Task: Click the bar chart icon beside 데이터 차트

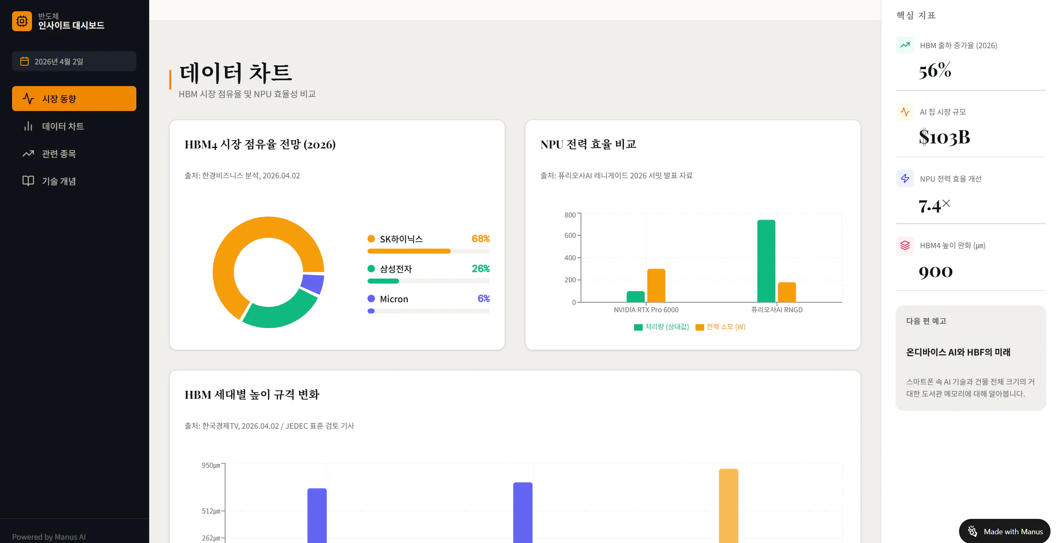Action: [28, 126]
